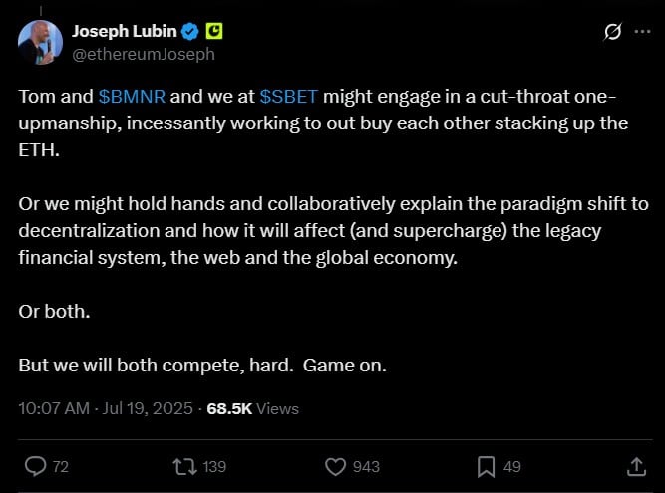Repost the tweet using the arrows icon

pos(182,466)
